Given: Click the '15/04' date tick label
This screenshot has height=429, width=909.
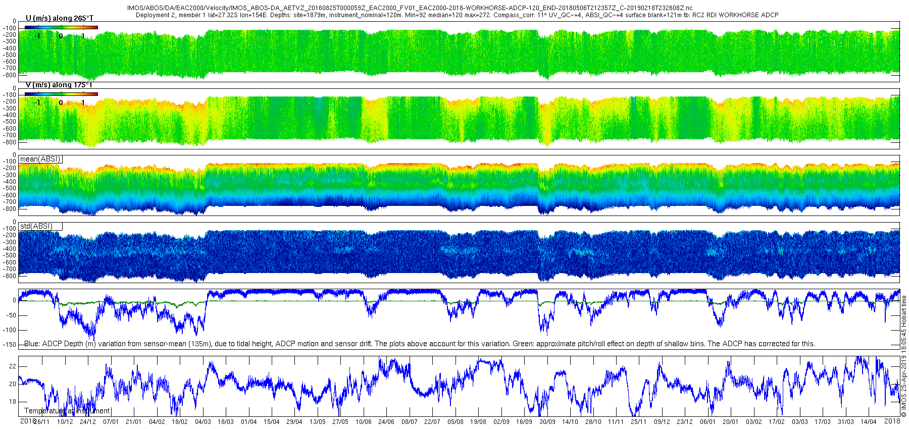Looking at the screenshot, I should pyautogui.click(x=272, y=422).
